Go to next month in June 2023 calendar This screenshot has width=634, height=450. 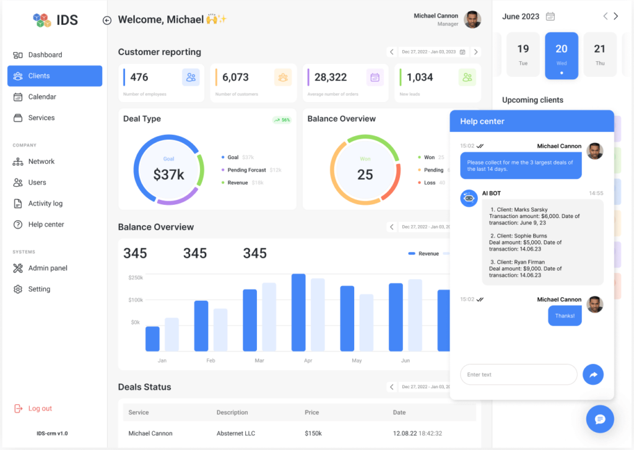click(x=615, y=17)
